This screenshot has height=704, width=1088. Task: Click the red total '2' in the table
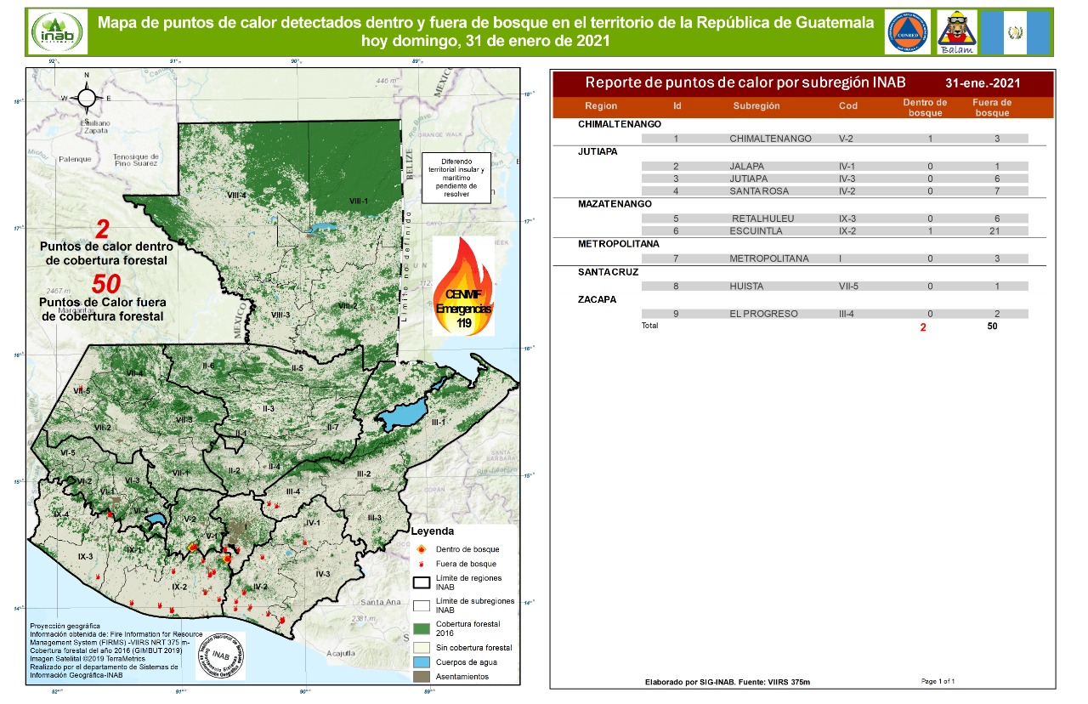coord(923,327)
